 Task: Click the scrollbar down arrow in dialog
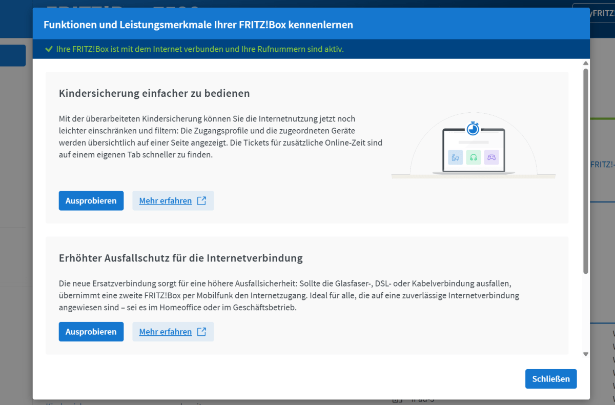coord(585,354)
